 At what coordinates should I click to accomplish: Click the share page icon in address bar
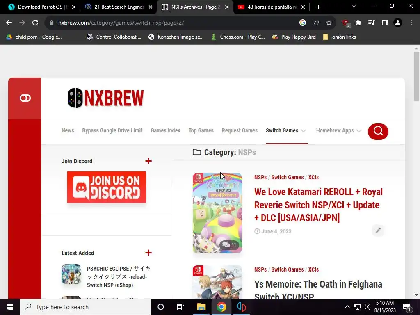(316, 23)
